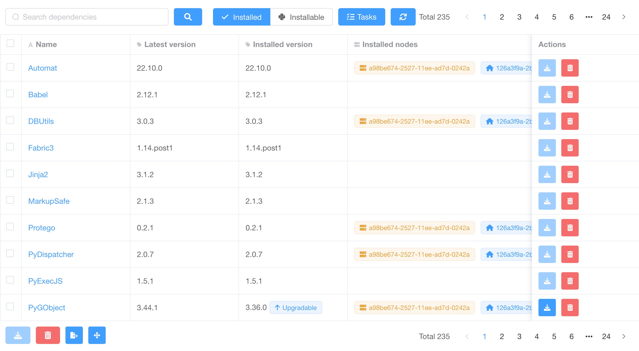Image resolution: width=639 pixels, height=351 pixels.
Task: Check the DBUtils row checkbox
Action: click(10, 120)
